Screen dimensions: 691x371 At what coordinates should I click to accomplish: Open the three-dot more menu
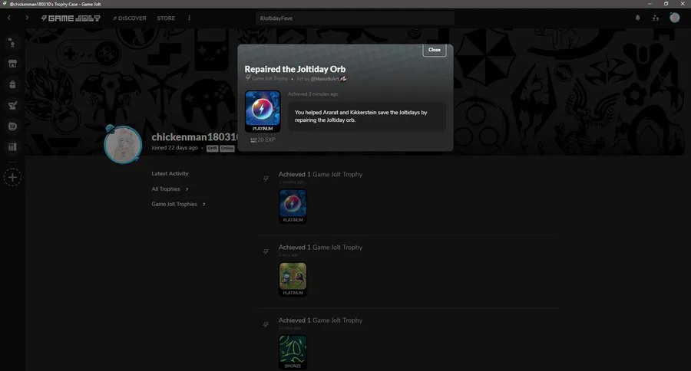189,18
